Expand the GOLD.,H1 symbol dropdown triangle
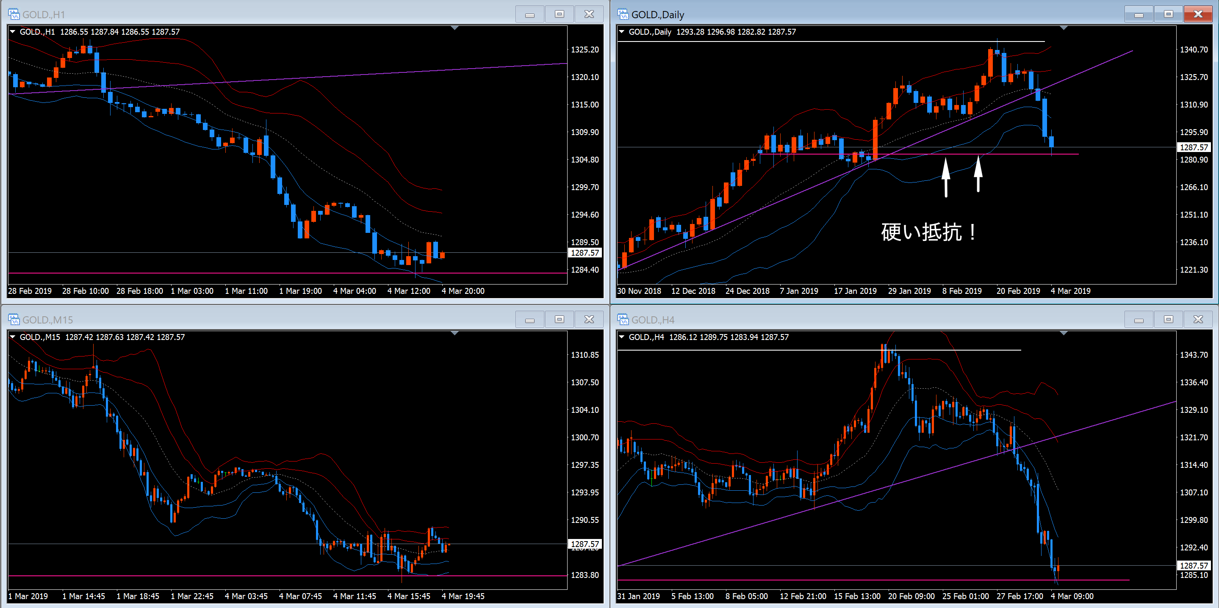The height and width of the screenshot is (608, 1219). click(x=13, y=32)
